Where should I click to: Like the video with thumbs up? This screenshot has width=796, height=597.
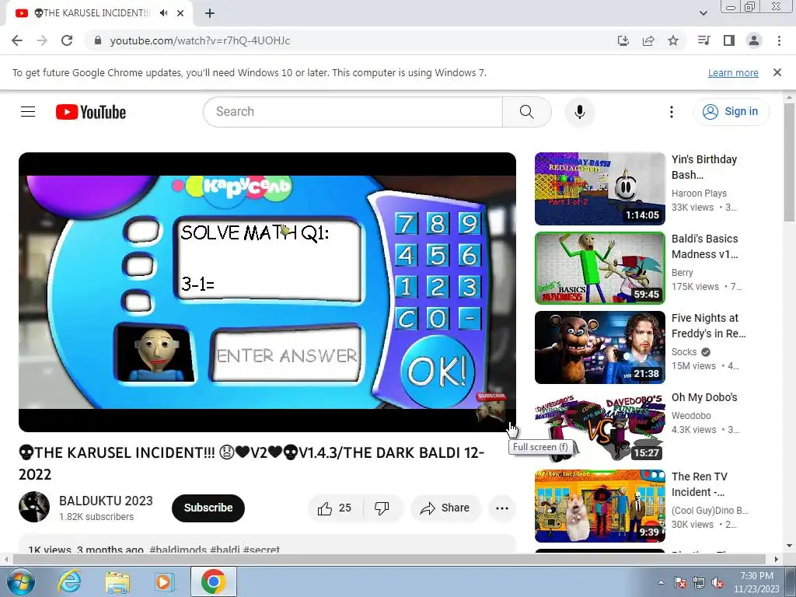click(335, 508)
